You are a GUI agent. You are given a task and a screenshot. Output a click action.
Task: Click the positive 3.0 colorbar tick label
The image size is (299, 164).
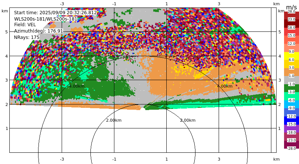point(292,68)
